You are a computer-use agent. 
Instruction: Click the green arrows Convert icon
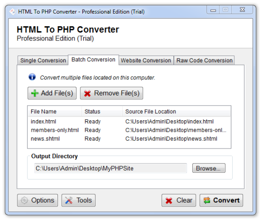point(207,201)
